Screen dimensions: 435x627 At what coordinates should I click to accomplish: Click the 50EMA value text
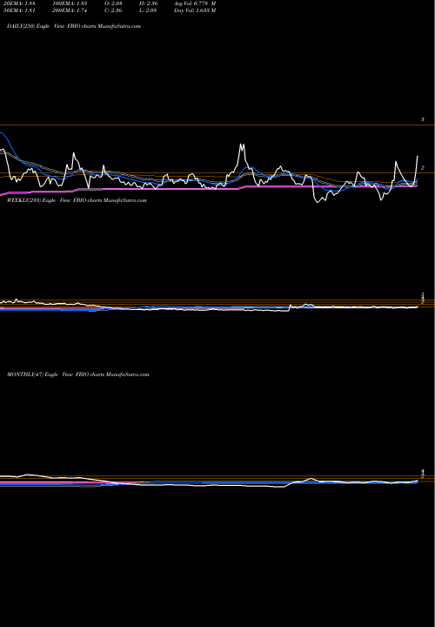[19, 10]
